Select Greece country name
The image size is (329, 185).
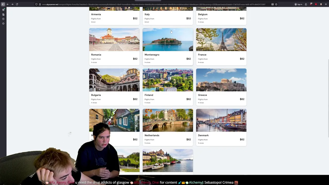pyautogui.click(x=203, y=95)
